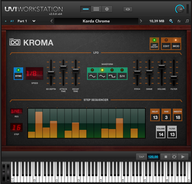
Task: Play the C1 key on keyboard
Action: click(x=57, y=179)
